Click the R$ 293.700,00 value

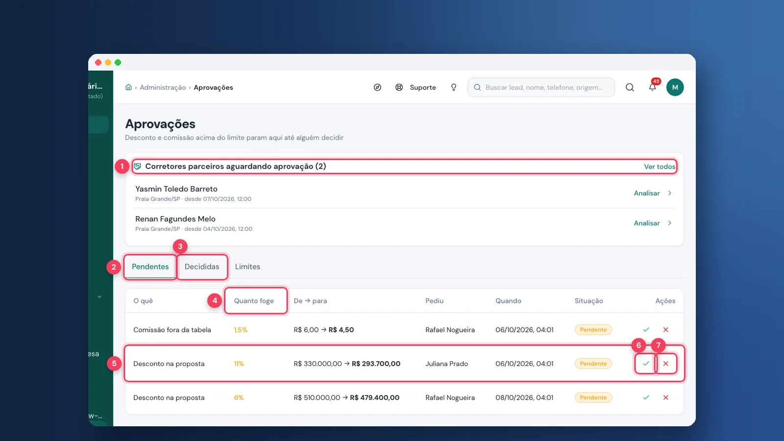(376, 364)
